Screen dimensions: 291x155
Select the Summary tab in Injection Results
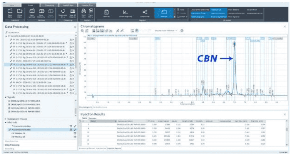[x=92, y=118]
